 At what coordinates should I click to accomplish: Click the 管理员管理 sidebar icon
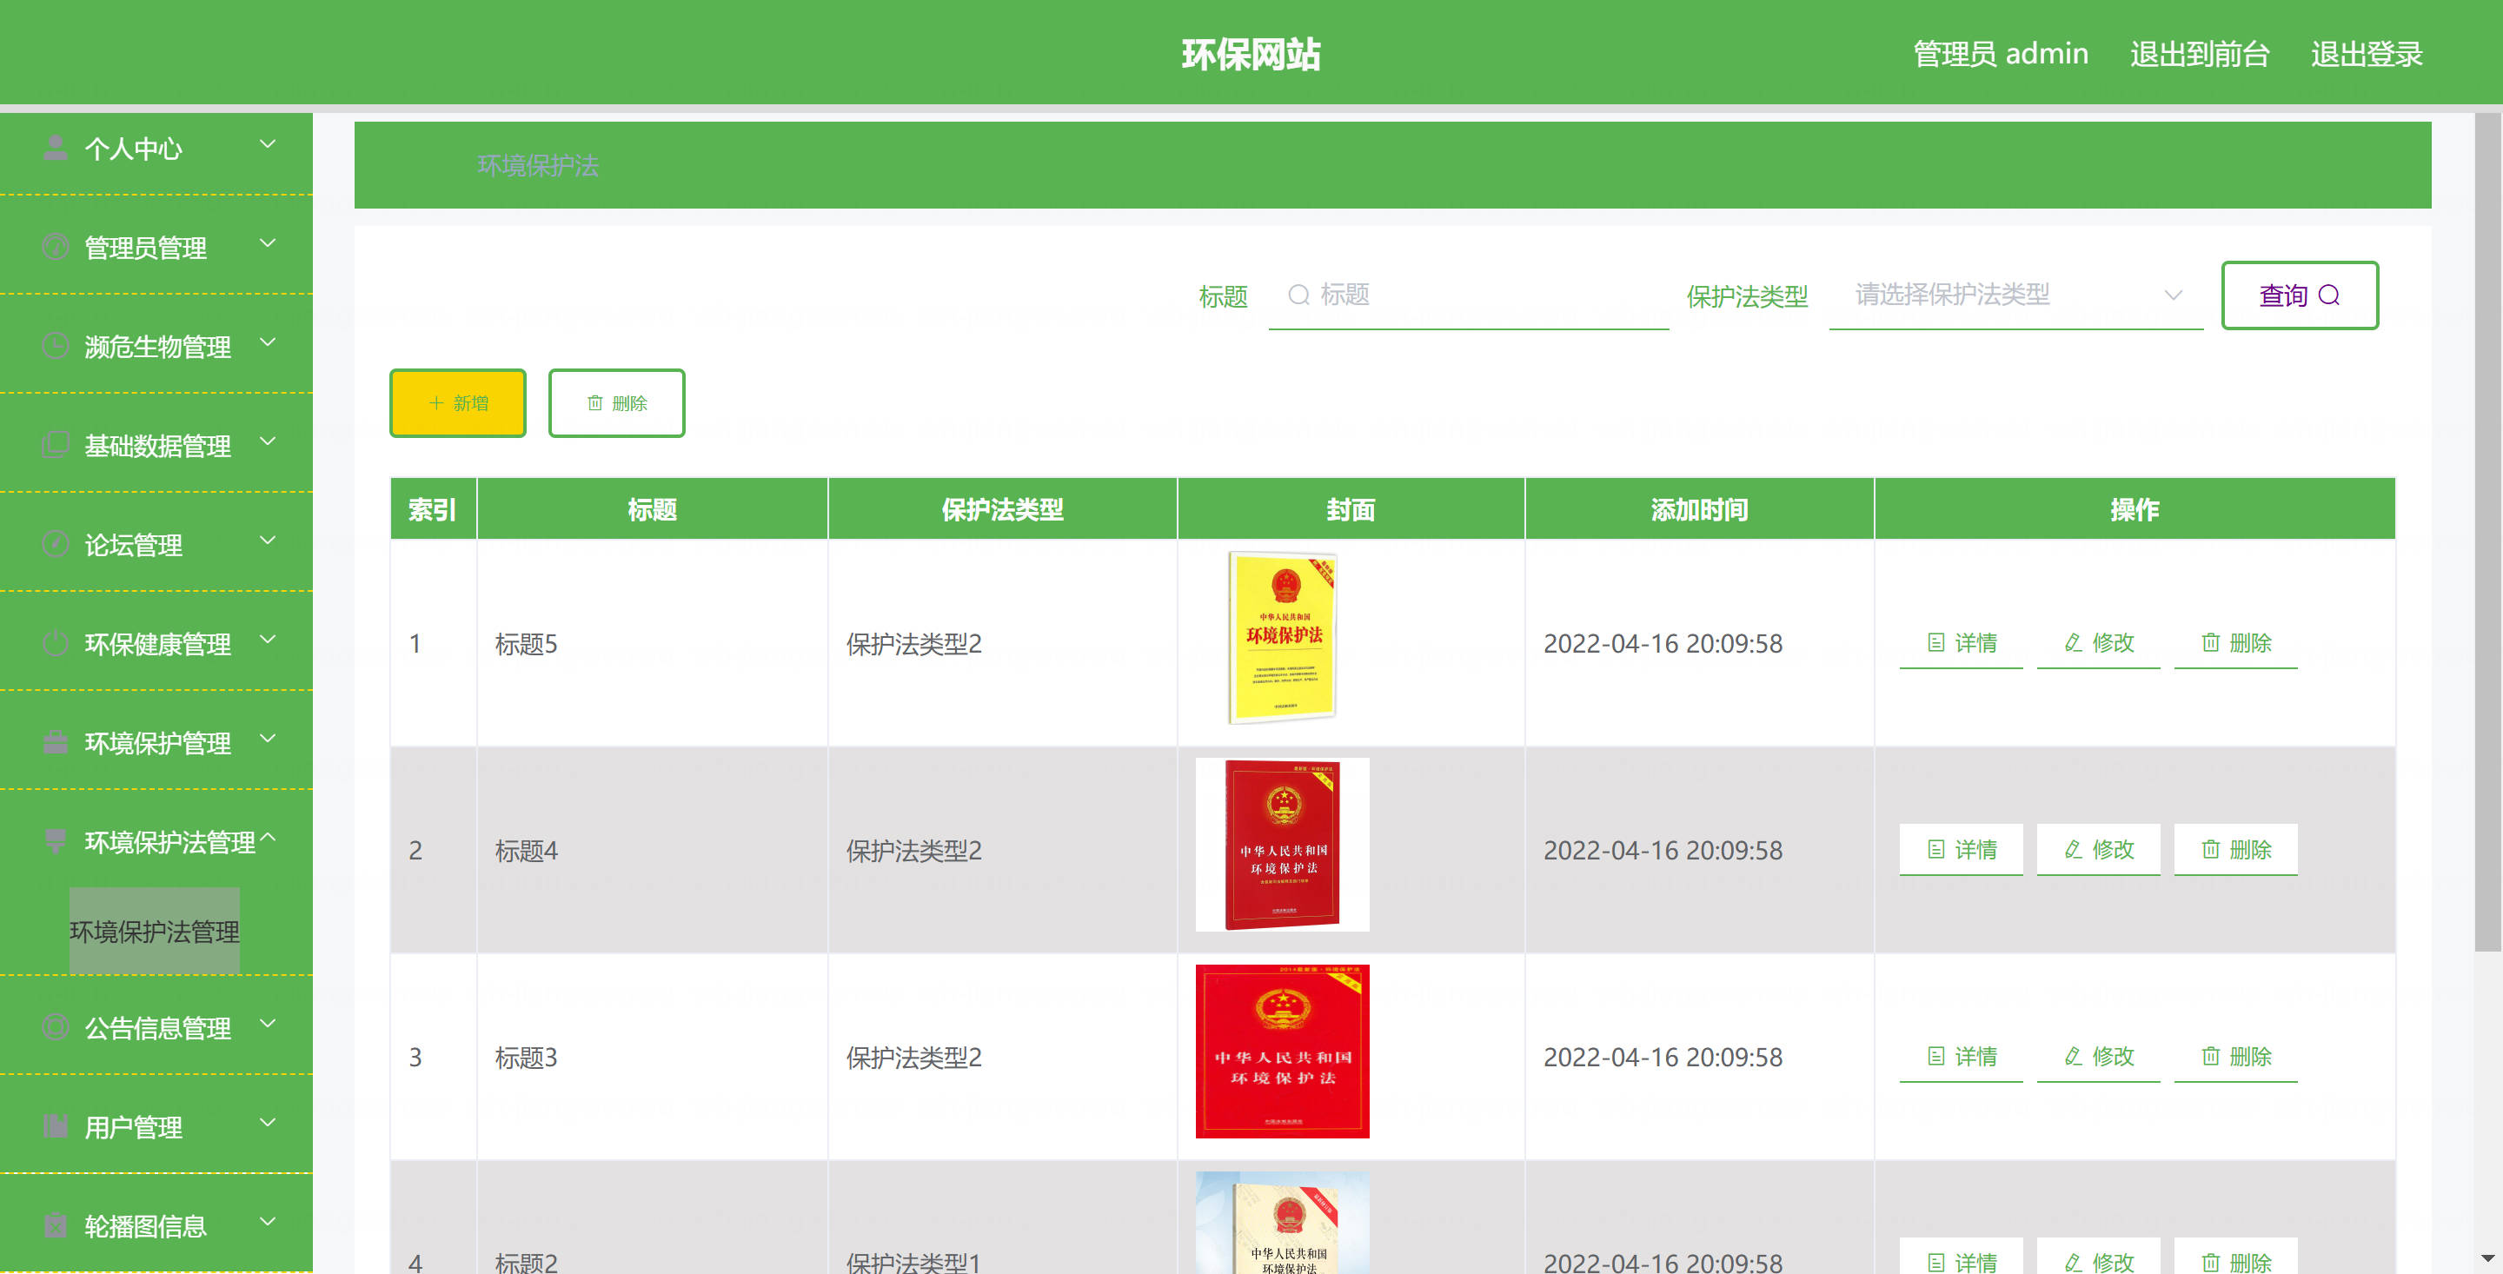click(x=56, y=247)
